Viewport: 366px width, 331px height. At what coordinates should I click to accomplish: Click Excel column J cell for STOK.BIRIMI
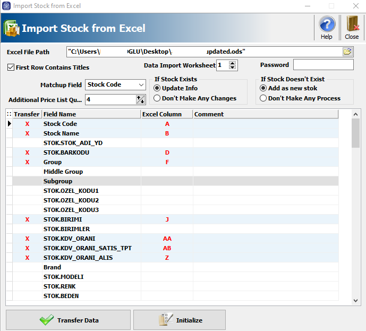click(167, 219)
